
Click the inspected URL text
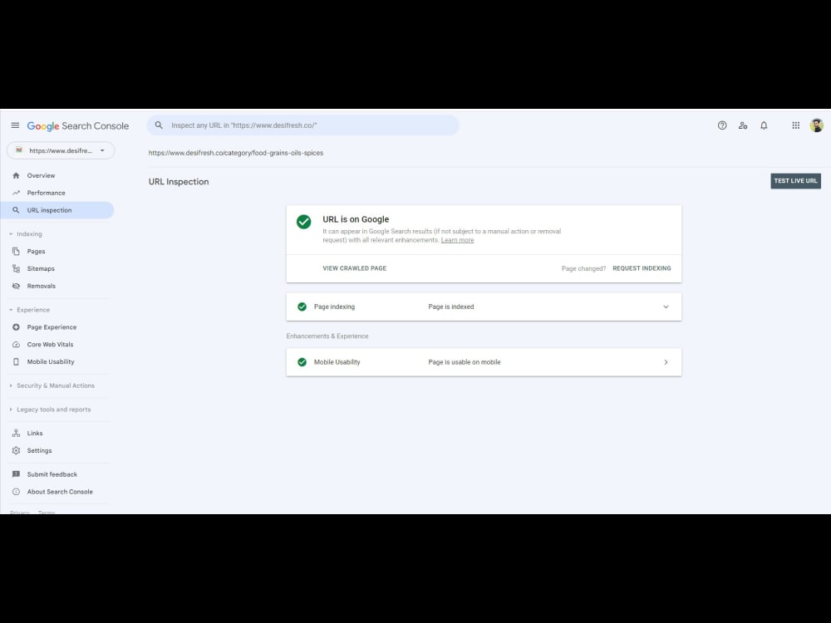(x=236, y=153)
